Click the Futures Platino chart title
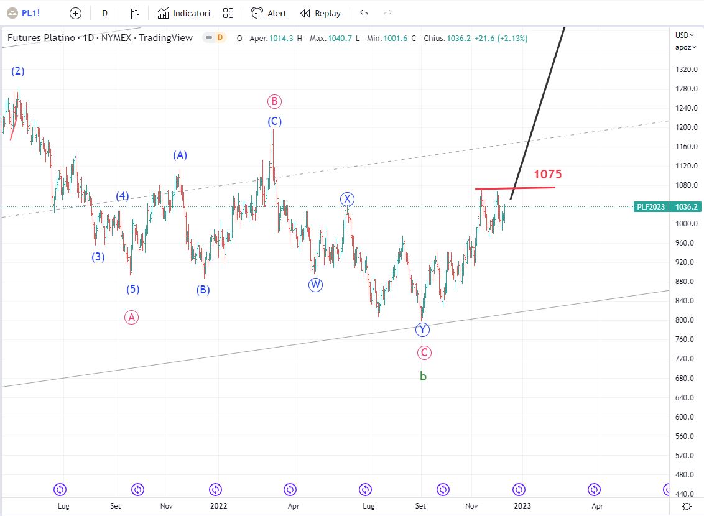The height and width of the screenshot is (516, 704). 100,38
